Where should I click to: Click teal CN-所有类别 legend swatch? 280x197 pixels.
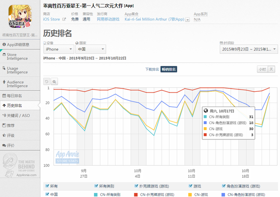pos(96,195)
